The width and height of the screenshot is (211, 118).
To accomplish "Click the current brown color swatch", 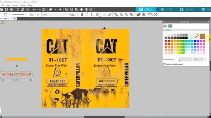I will (202, 36).
